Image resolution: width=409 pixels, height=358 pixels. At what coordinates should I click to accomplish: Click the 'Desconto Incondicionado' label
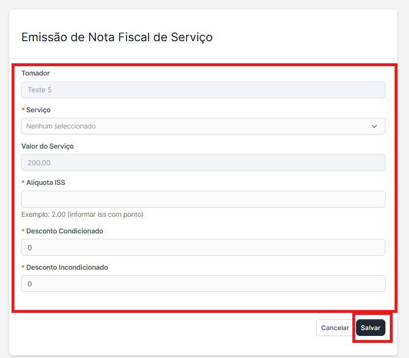67,267
